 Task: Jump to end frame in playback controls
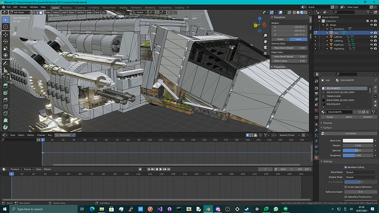169,169
